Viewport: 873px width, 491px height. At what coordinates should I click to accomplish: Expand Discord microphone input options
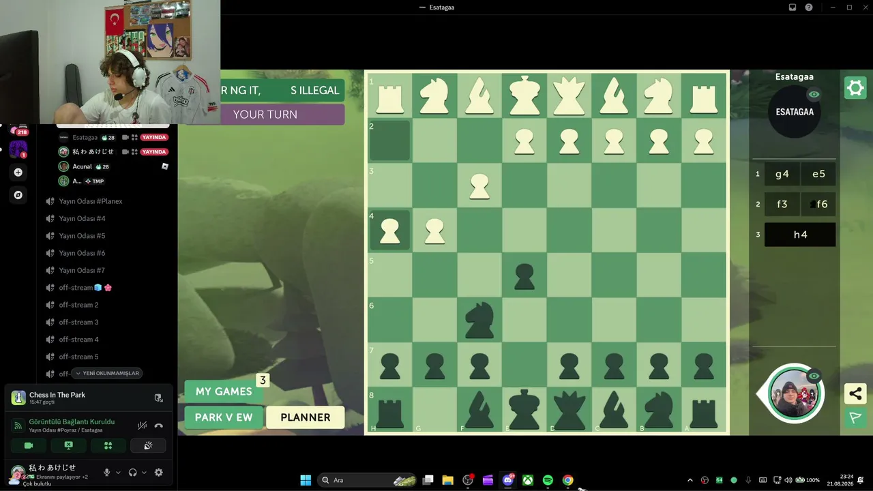118,473
